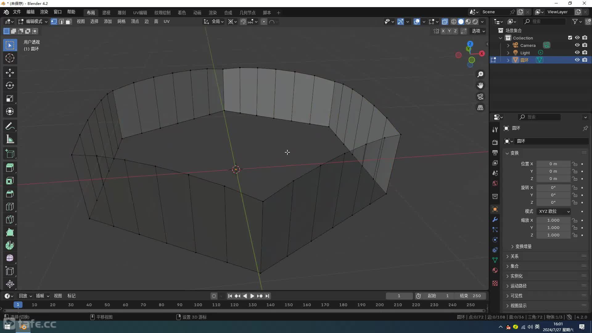Toggle camera view icon in viewport
The height and width of the screenshot is (333, 592).
[x=480, y=97]
